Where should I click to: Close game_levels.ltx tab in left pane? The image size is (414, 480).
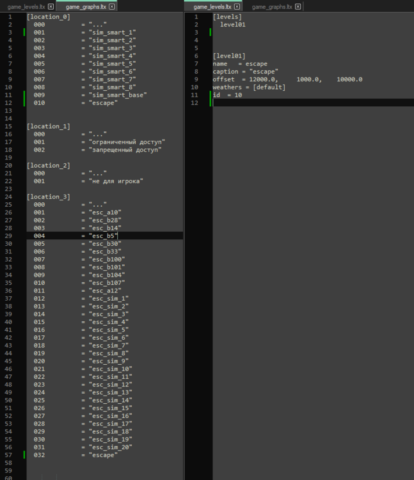tap(51, 6)
